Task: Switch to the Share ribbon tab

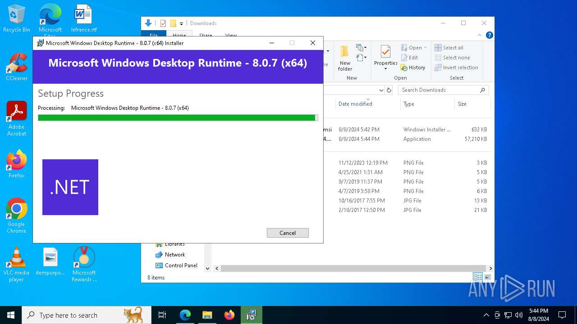Action: tap(206, 36)
